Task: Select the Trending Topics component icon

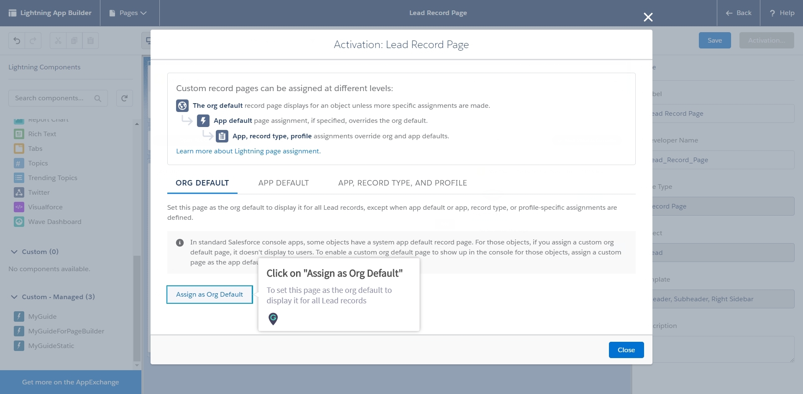Action: coord(19,178)
